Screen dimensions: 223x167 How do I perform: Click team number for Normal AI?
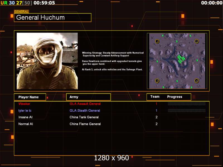(x=156, y=124)
